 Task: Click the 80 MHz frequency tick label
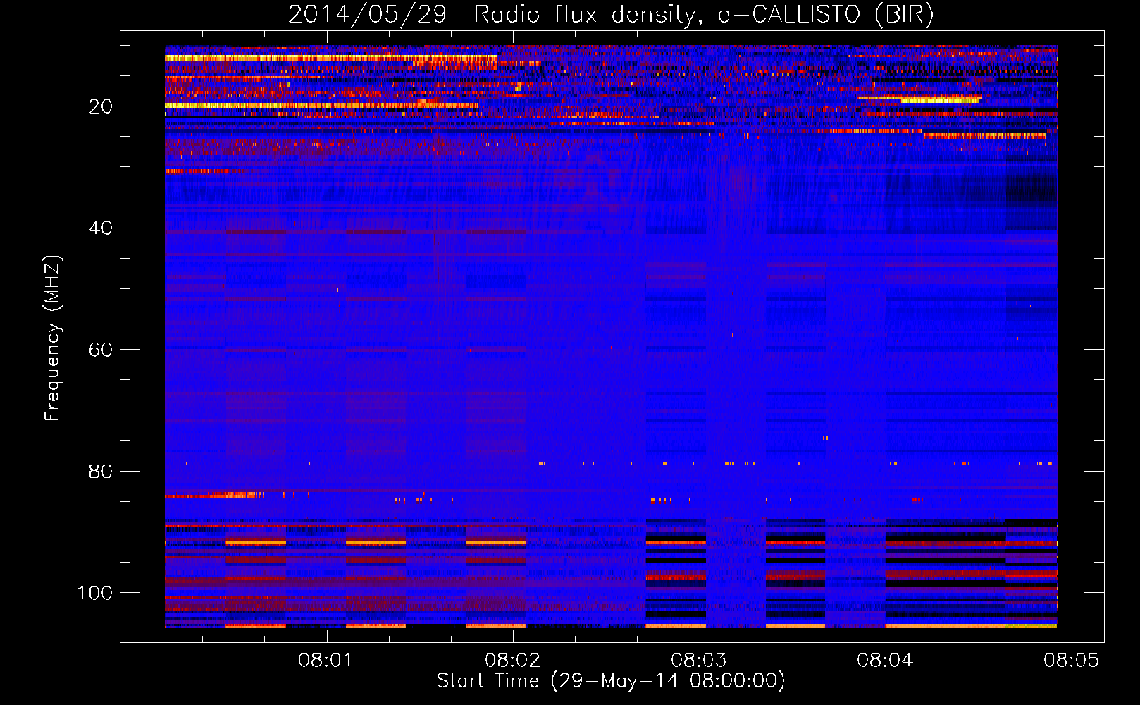(x=101, y=471)
